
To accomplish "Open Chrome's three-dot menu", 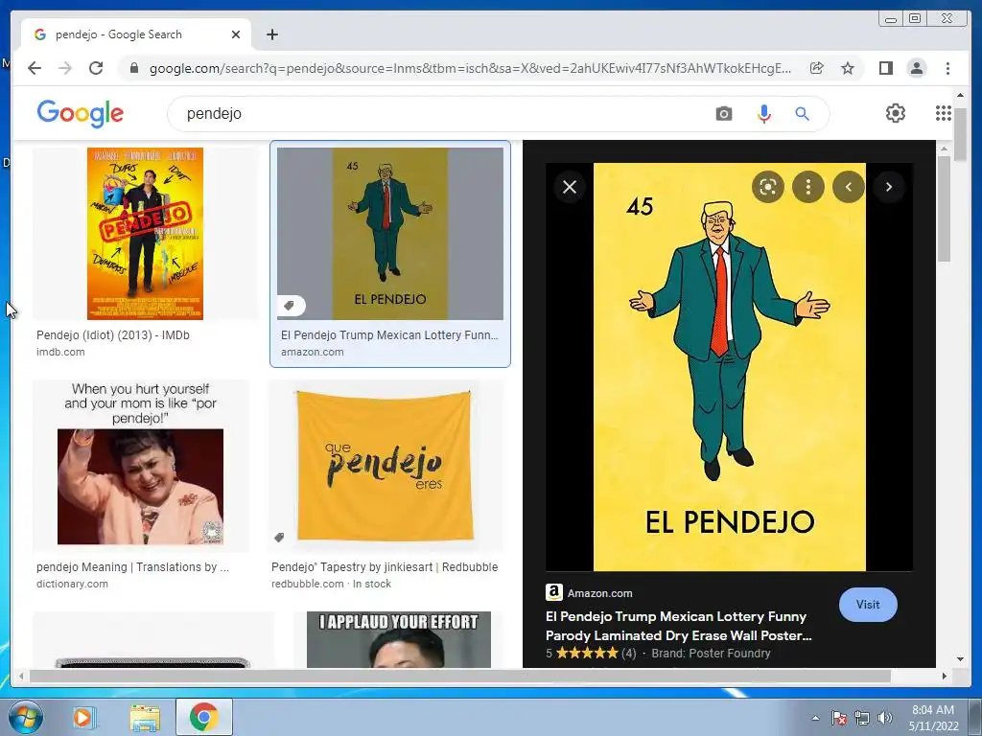I will [x=947, y=68].
